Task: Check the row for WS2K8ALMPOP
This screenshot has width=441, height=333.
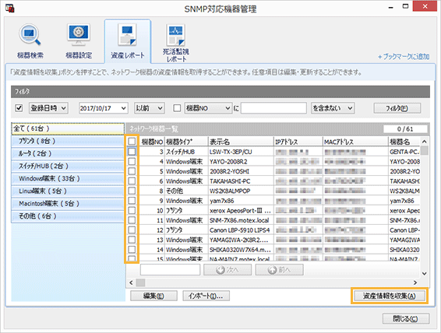Action: tap(132, 191)
